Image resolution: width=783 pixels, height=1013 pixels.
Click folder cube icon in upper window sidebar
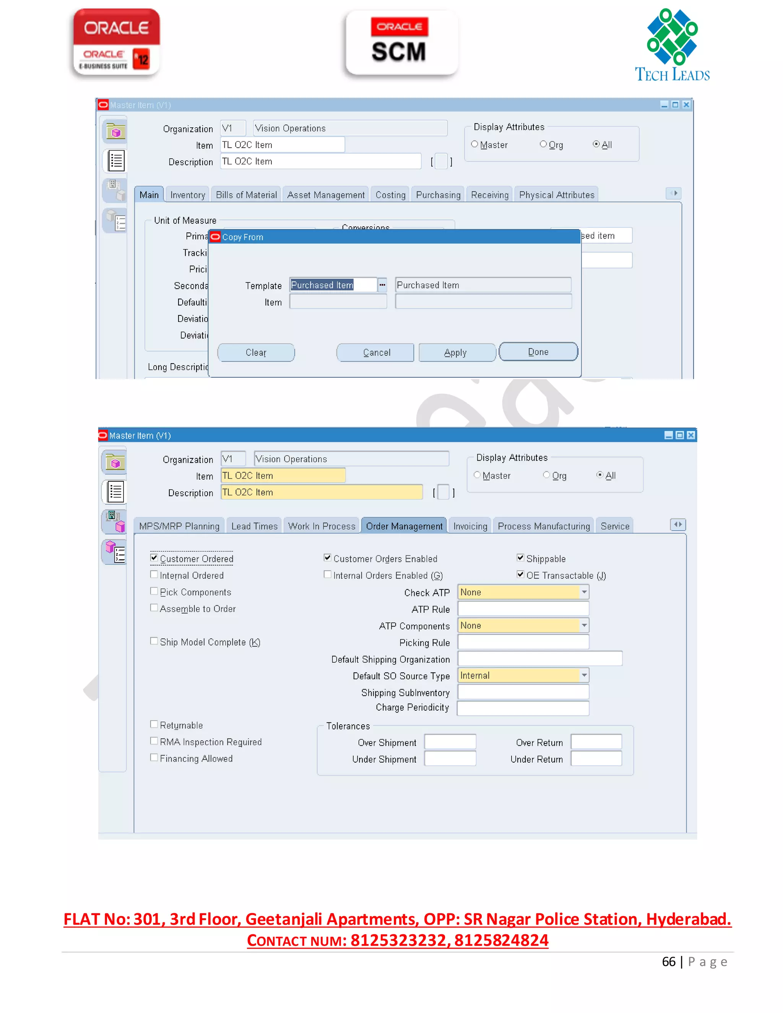(115, 132)
